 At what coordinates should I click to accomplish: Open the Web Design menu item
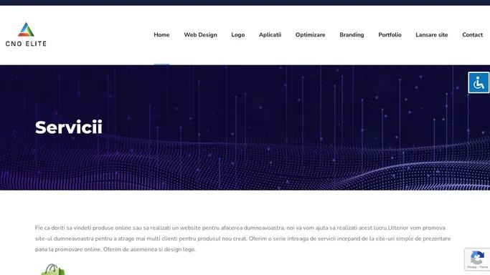tap(200, 35)
